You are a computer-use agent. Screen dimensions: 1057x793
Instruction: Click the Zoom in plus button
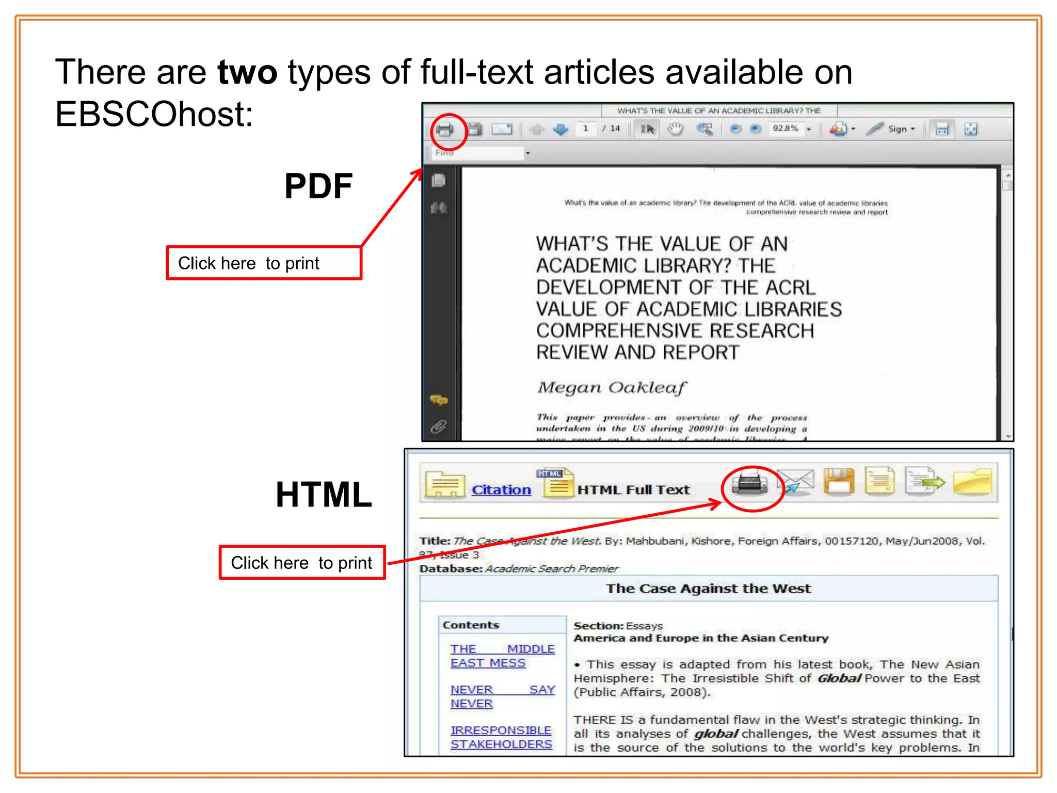point(756,129)
